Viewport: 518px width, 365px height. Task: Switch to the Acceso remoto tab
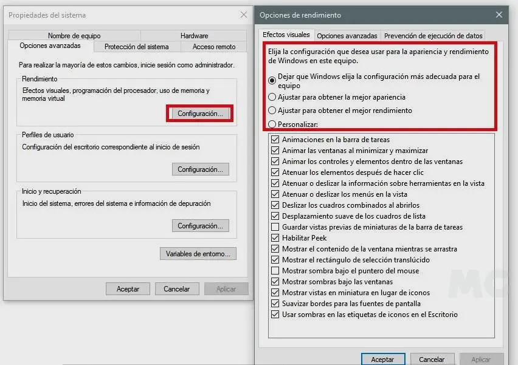coord(214,47)
